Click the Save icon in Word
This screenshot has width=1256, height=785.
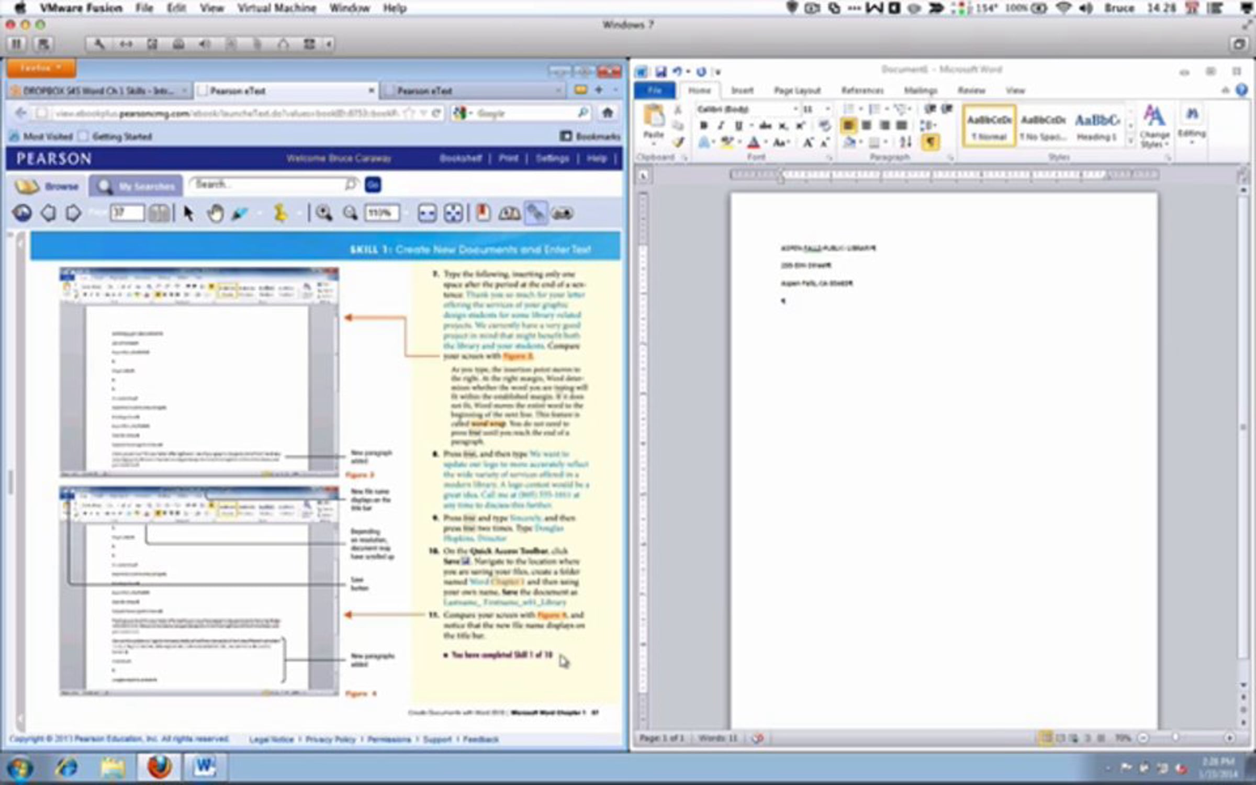coord(661,72)
